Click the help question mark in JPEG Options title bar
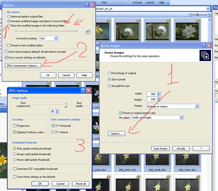The height and width of the screenshot is (191, 218). pyautogui.click(x=83, y=91)
